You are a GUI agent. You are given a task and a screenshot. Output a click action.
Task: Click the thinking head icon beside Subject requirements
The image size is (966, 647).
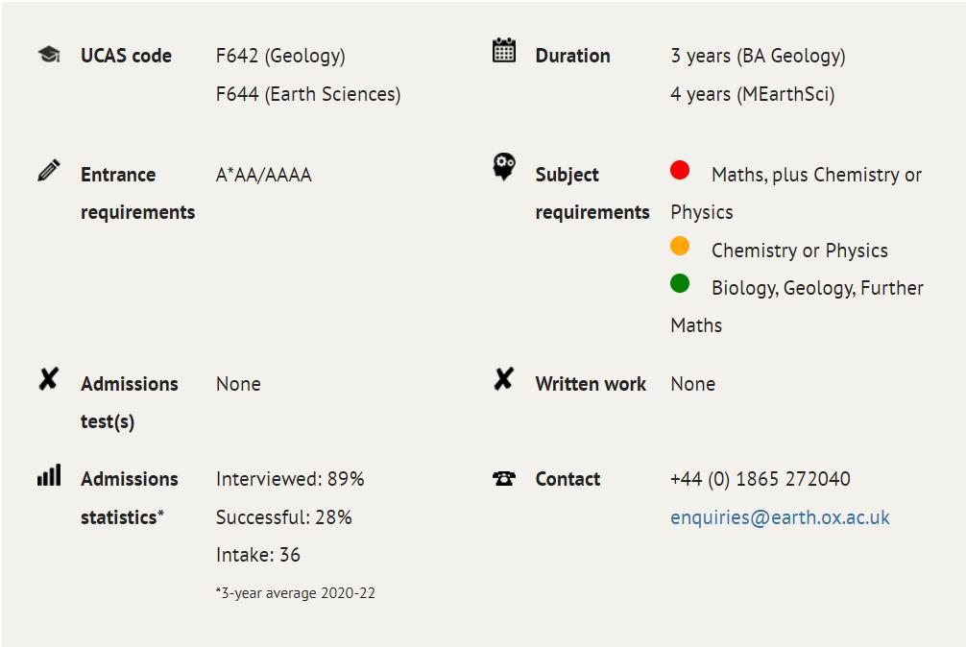(x=503, y=167)
